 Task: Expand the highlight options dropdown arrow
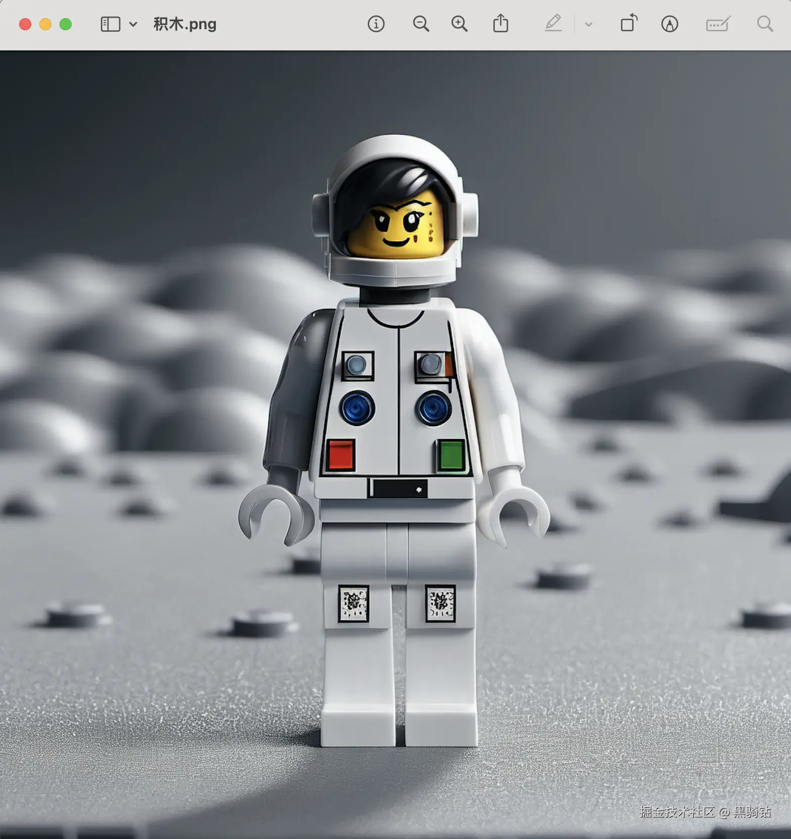[x=588, y=24]
